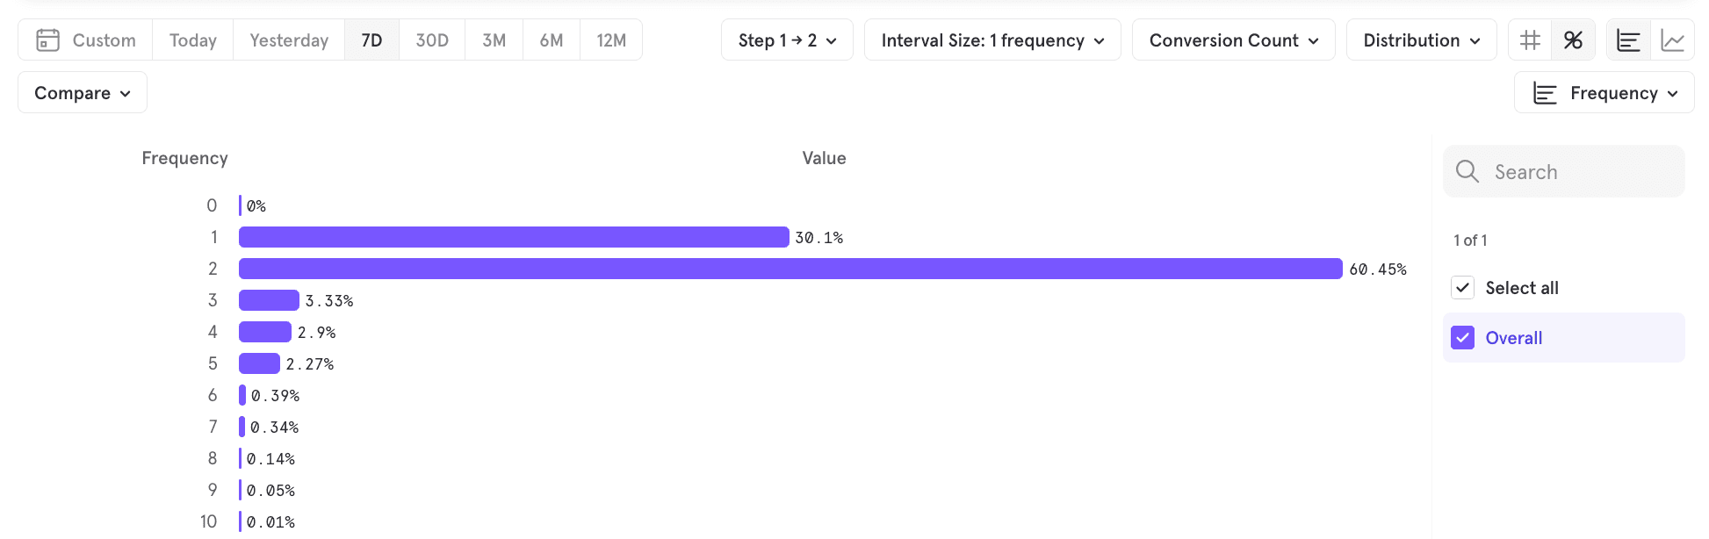This screenshot has height=539, width=1709.
Task: Uncheck the Overall segment checkbox
Action: 1462,338
